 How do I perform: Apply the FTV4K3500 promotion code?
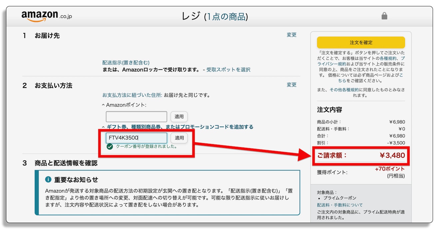pos(179,138)
